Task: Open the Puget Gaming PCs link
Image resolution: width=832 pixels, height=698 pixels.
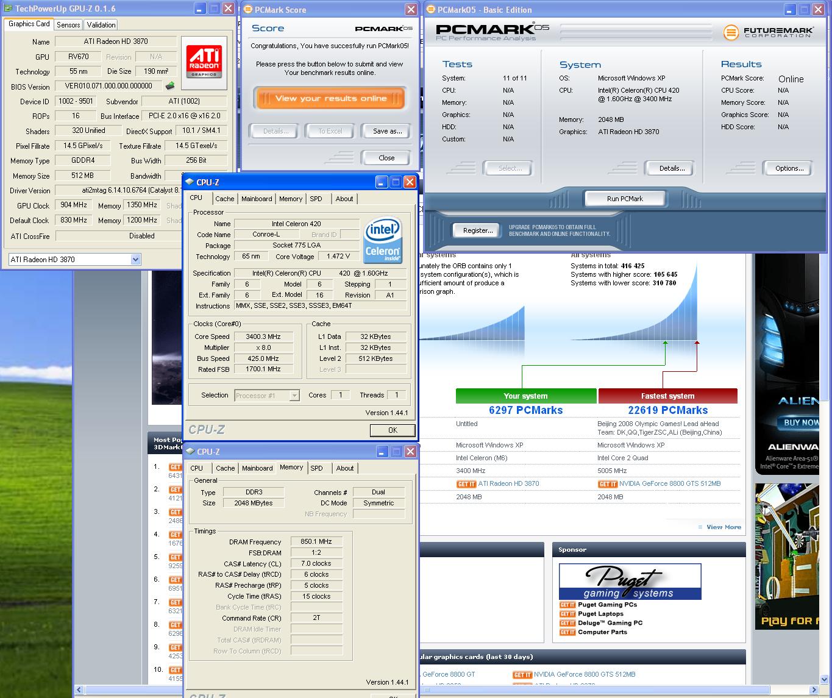Action: (607, 605)
